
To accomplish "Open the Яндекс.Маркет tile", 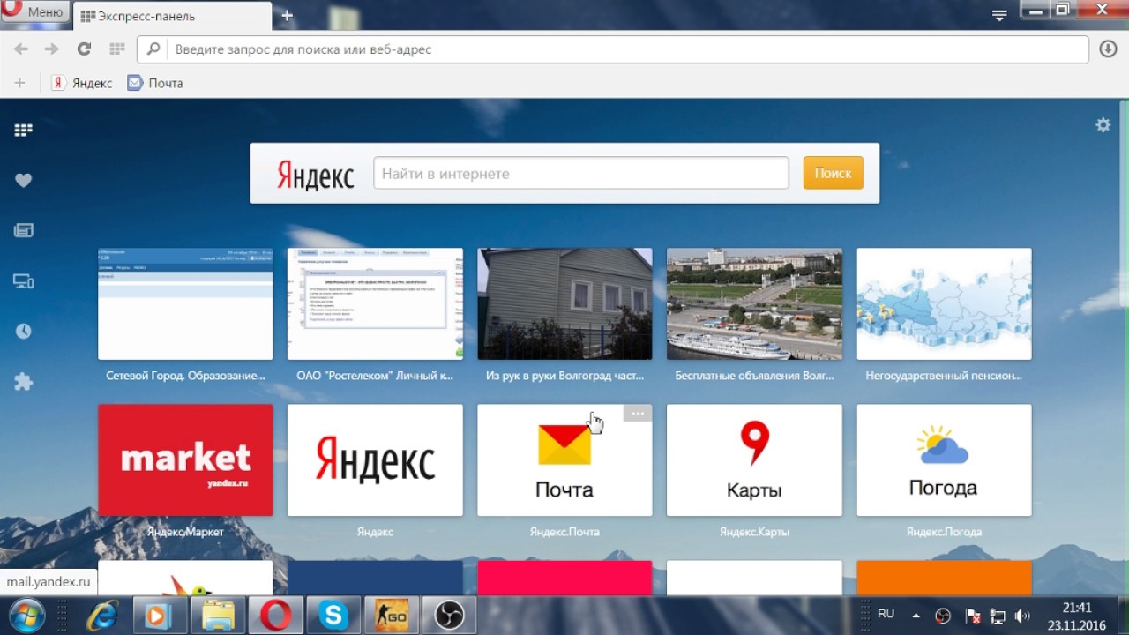I will click(x=185, y=460).
